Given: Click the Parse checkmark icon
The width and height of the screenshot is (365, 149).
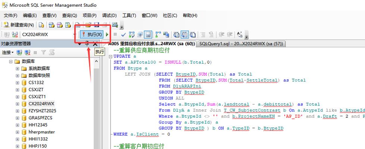Looking at the screenshot, I should 123,35.
